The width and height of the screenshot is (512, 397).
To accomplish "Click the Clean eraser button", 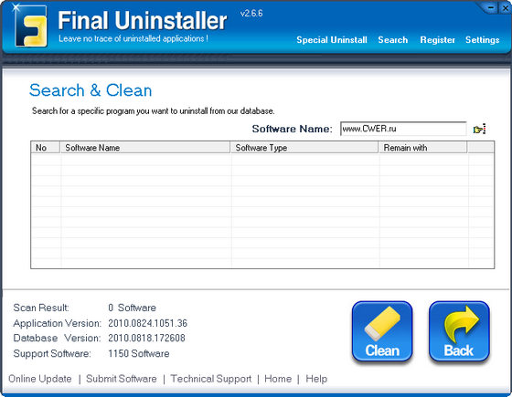I will 382,331.
